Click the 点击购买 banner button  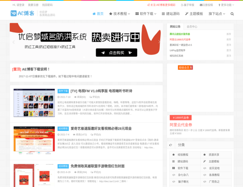117,53
